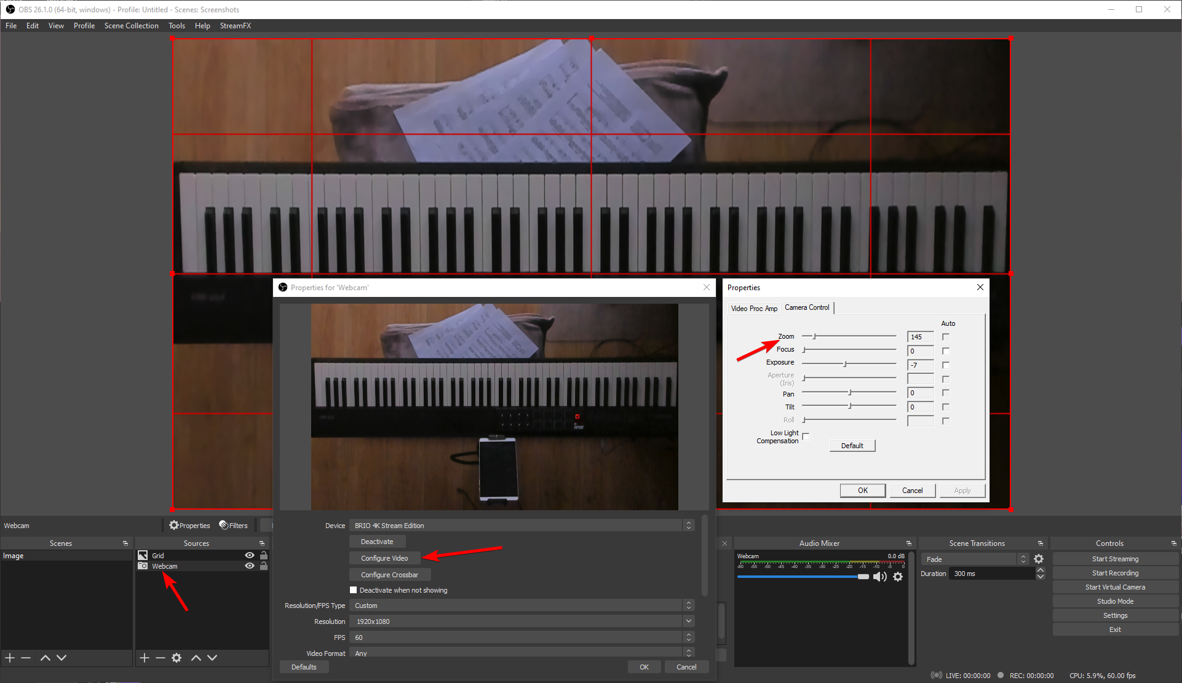Enable Auto checkbox for Zoom
Viewport: 1182px width, 683px height.
[x=946, y=337]
